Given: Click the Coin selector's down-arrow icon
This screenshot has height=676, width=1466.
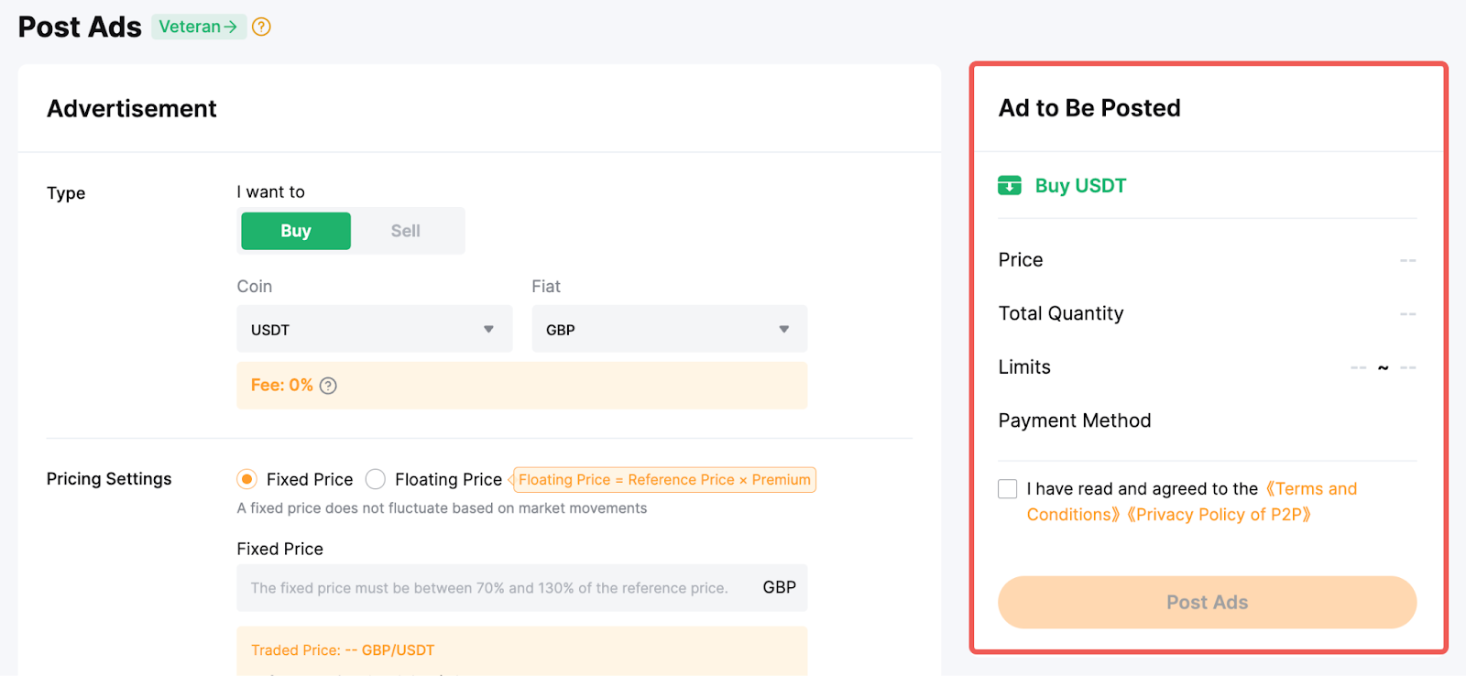Looking at the screenshot, I should pos(488,330).
